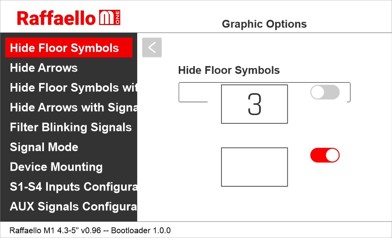Click the outlined field behind the 3 preview
Screen dimensions: 392x238
(x=193, y=92)
